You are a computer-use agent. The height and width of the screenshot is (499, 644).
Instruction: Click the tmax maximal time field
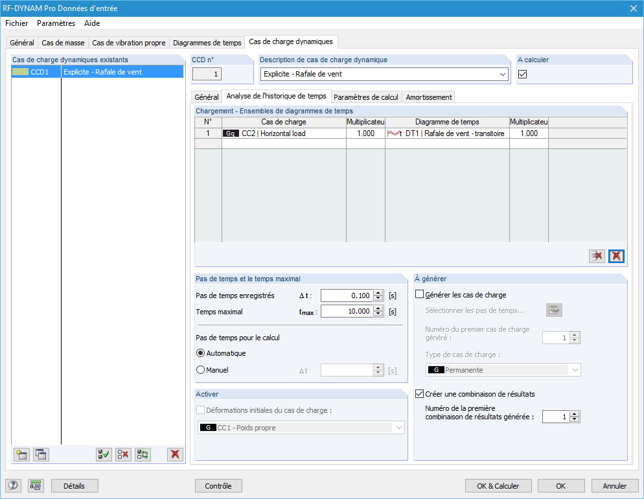tap(347, 311)
